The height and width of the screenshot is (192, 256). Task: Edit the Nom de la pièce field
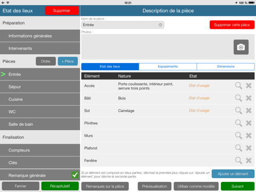(x=123, y=25)
